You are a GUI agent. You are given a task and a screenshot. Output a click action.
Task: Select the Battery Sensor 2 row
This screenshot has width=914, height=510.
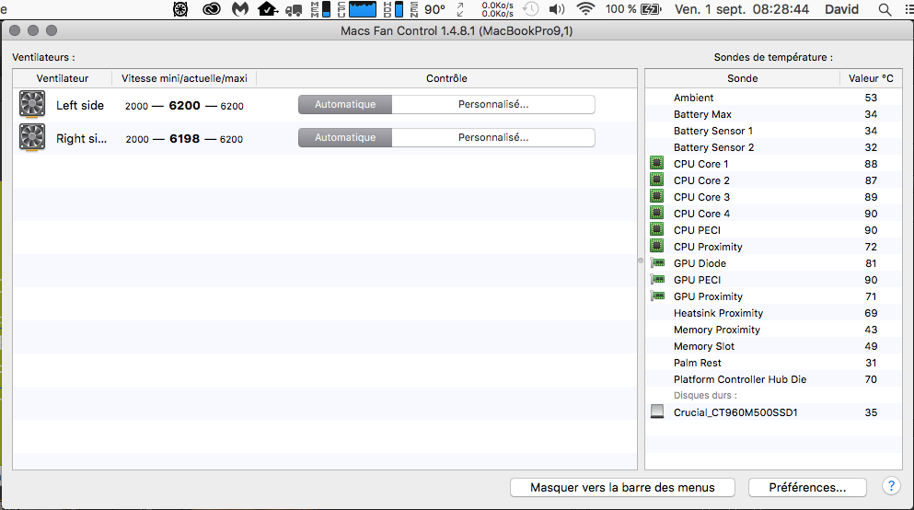pyautogui.click(x=773, y=147)
